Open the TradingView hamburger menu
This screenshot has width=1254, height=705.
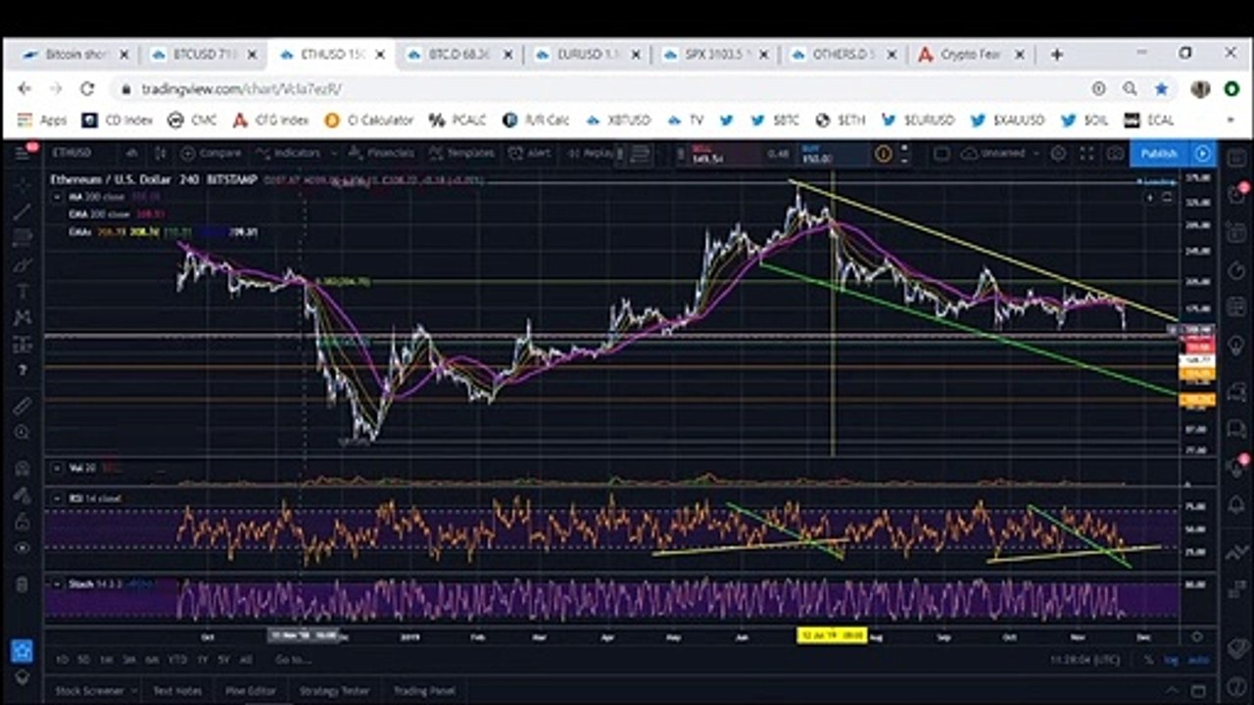point(22,154)
